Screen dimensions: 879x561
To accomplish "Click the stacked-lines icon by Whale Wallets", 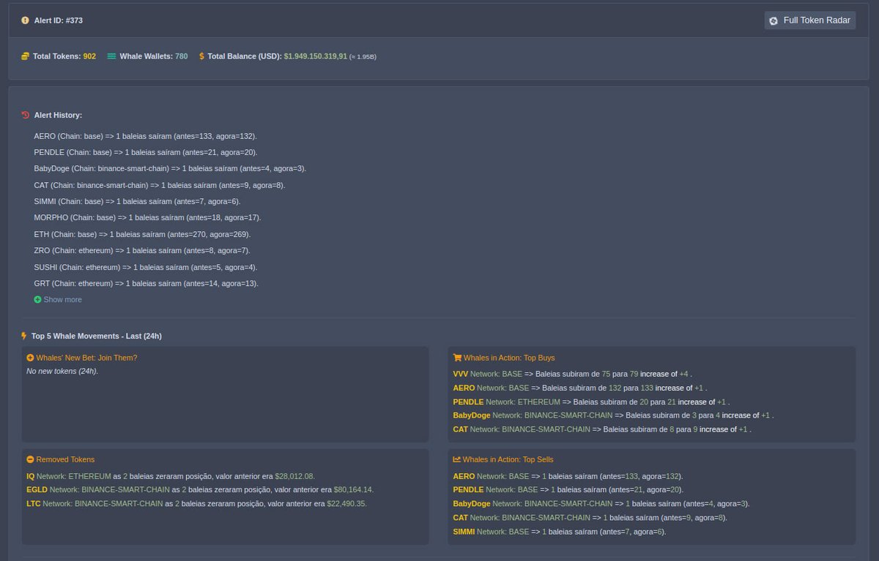I will click(x=111, y=56).
